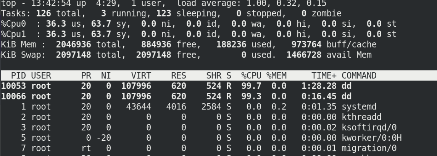Viewport: 437px width, 156px height.
Task: Click the 123 sleeping count
Action: click(x=164, y=13)
